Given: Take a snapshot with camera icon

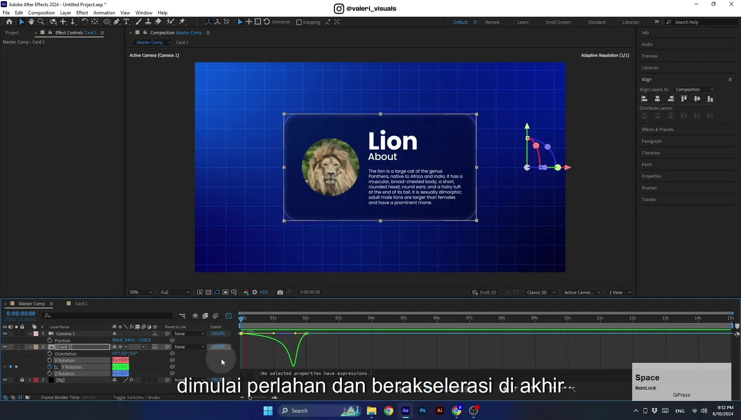Looking at the screenshot, I should pos(280,292).
